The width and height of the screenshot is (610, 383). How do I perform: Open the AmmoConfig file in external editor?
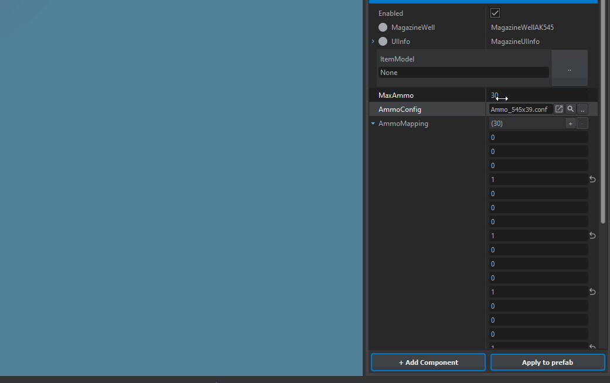pyautogui.click(x=559, y=110)
